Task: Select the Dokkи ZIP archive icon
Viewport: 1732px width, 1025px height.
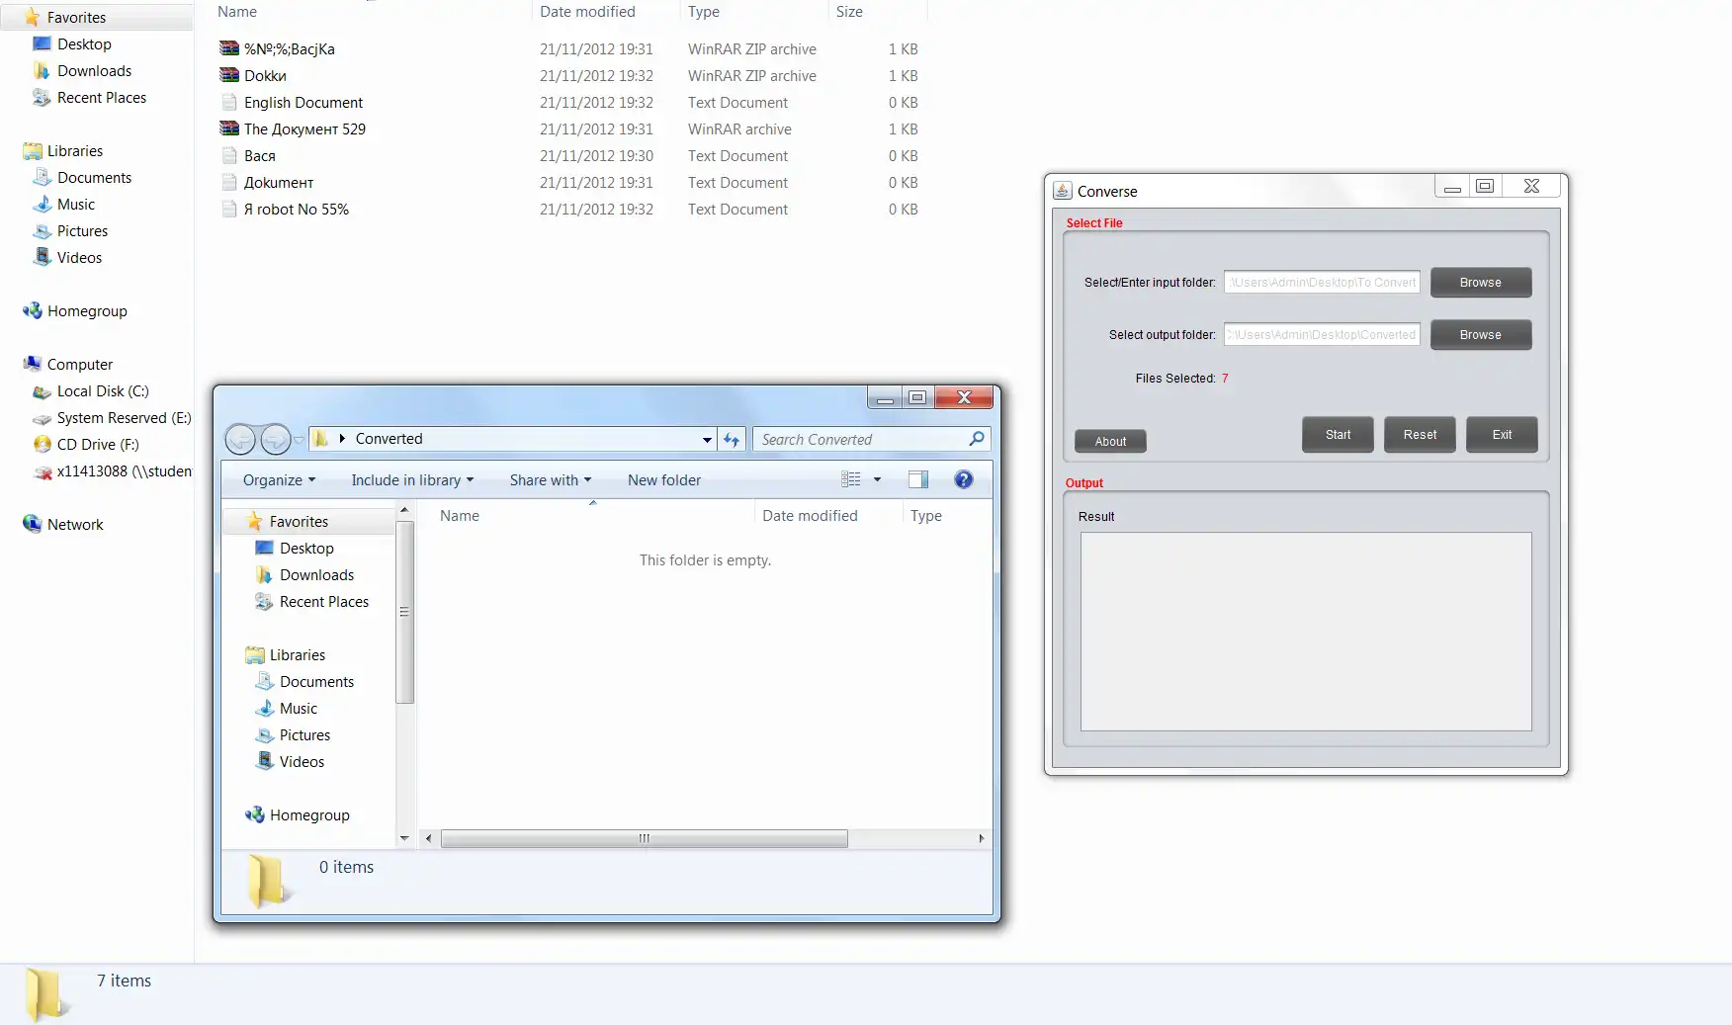Action: tap(229, 75)
